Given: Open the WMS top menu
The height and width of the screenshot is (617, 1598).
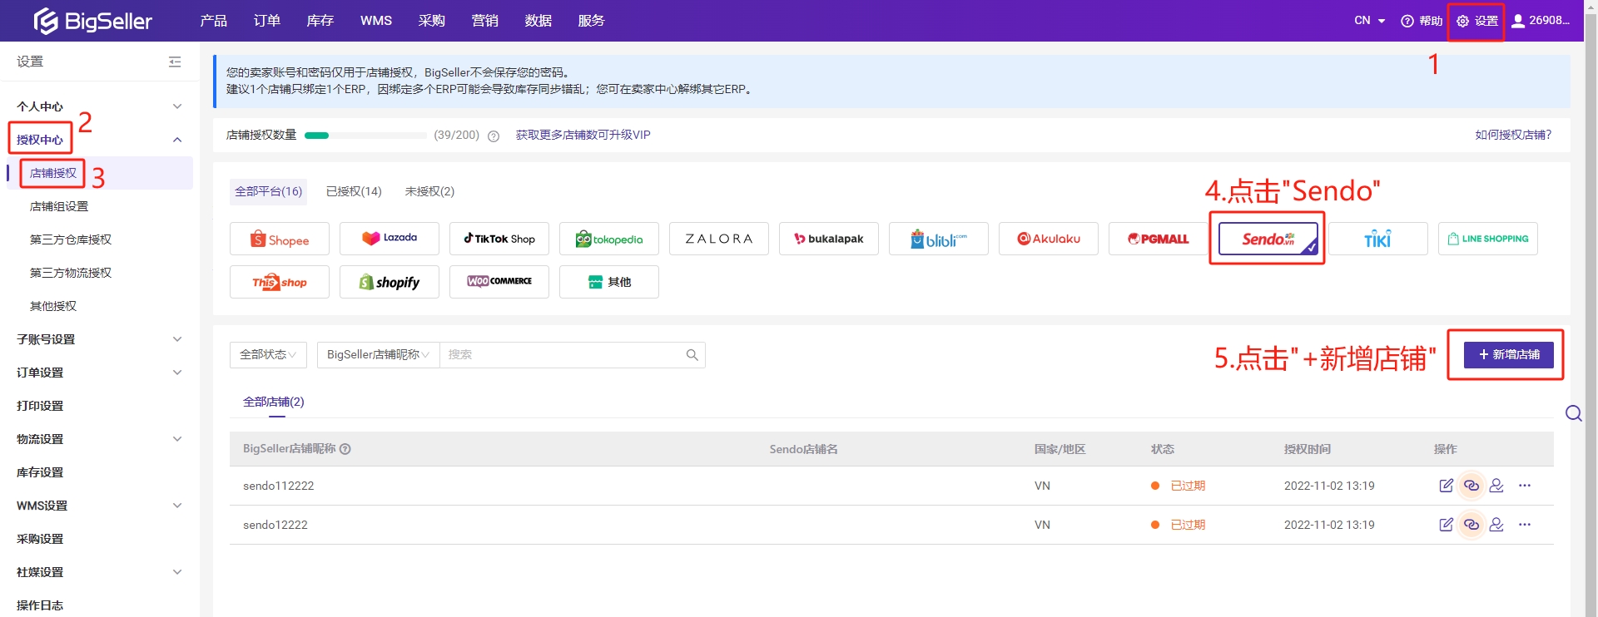Looking at the screenshot, I should (x=376, y=21).
